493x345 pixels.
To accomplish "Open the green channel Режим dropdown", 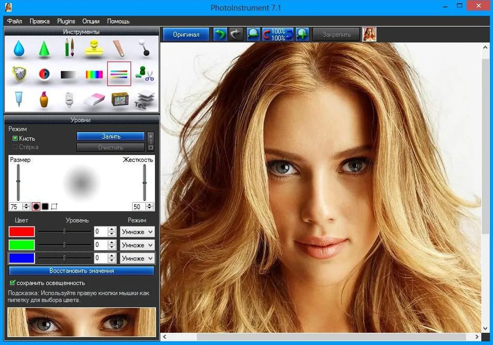I will coord(137,245).
